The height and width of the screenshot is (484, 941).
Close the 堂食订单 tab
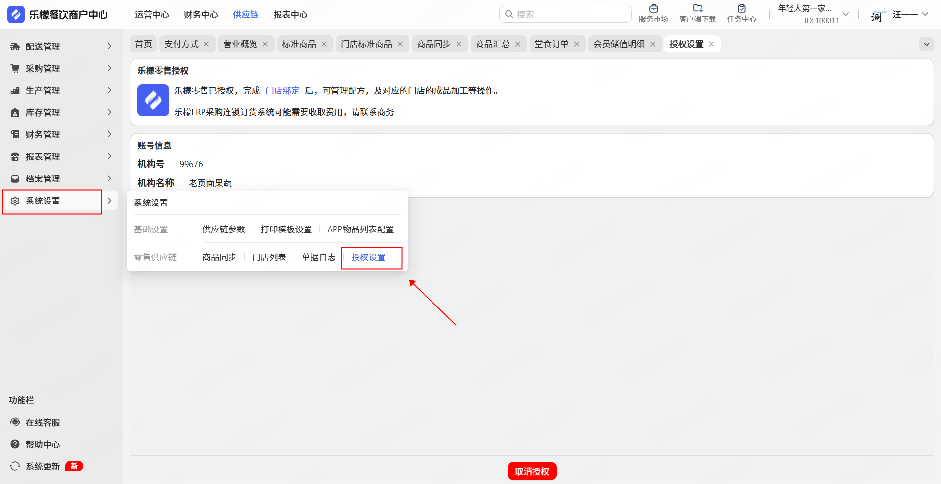coord(577,44)
